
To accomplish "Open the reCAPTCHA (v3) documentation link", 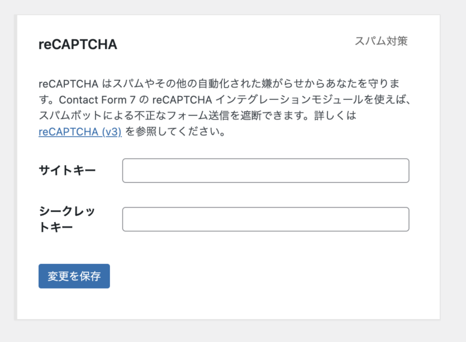I will click(x=80, y=132).
